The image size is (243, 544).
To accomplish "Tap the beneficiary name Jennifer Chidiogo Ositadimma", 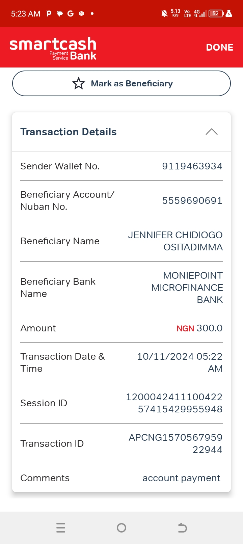I will tap(175, 241).
